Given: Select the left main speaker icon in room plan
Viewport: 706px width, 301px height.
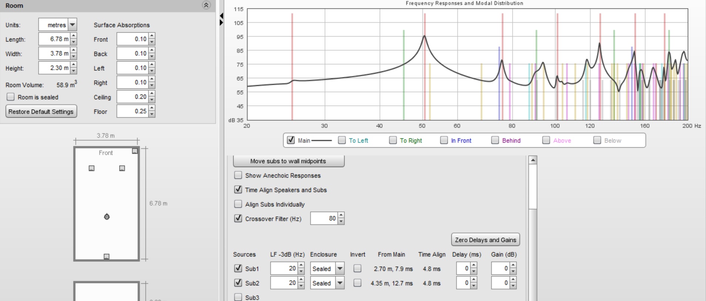Looking at the screenshot, I should point(91,168).
